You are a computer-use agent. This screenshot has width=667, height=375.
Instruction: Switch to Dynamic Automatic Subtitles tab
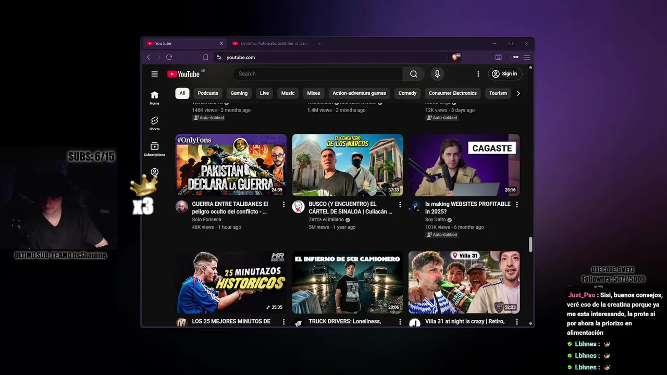[270, 43]
